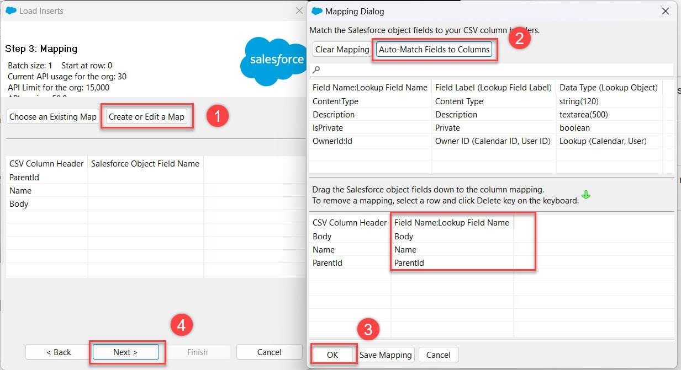Confirm mapping with the OK button
Image resolution: width=681 pixels, height=370 pixels.
(332, 355)
